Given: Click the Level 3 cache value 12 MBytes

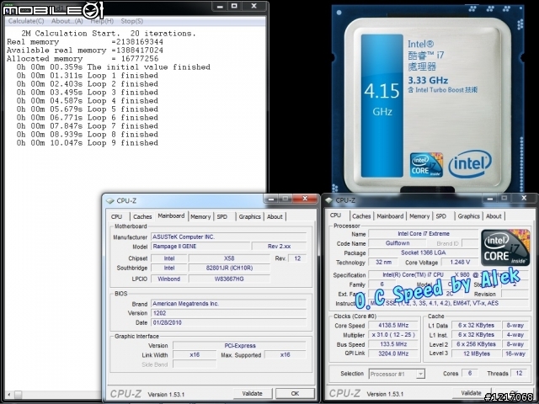Looking at the screenshot, I should pyautogui.click(x=476, y=353).
